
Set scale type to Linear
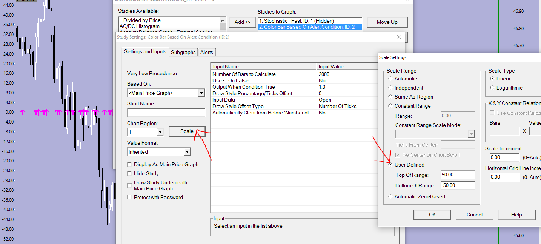(492, 79)
